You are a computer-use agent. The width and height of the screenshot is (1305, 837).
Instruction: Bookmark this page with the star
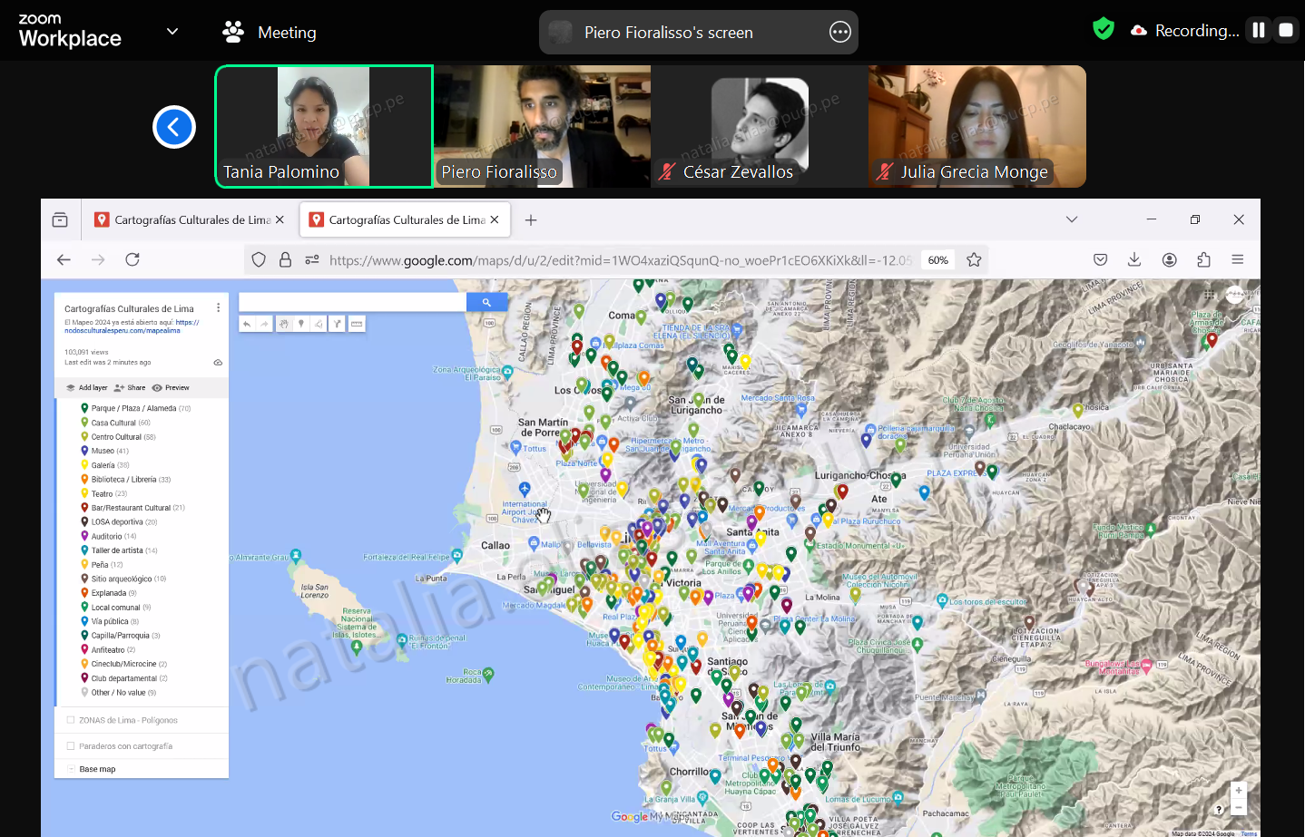(x=974, y=259)
